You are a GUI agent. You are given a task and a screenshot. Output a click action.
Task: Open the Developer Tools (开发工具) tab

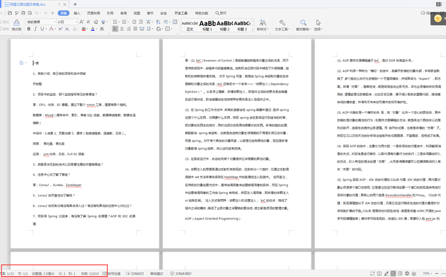point(181,13)
